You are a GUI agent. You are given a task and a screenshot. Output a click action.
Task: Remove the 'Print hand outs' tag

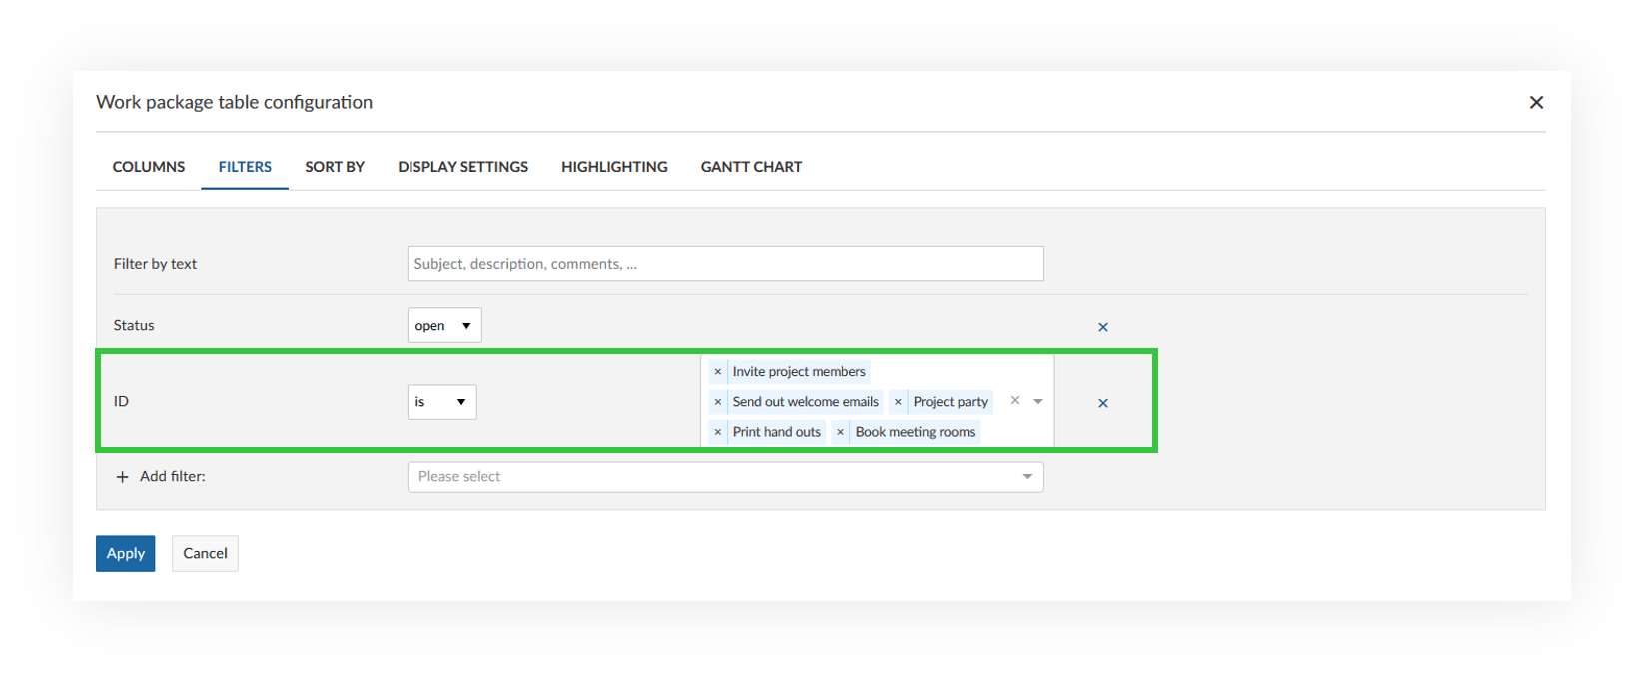pos(717,432)
